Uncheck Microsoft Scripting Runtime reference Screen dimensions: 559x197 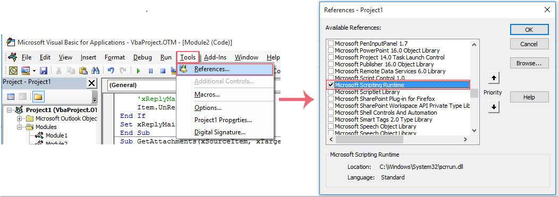(x=331, y=85)
